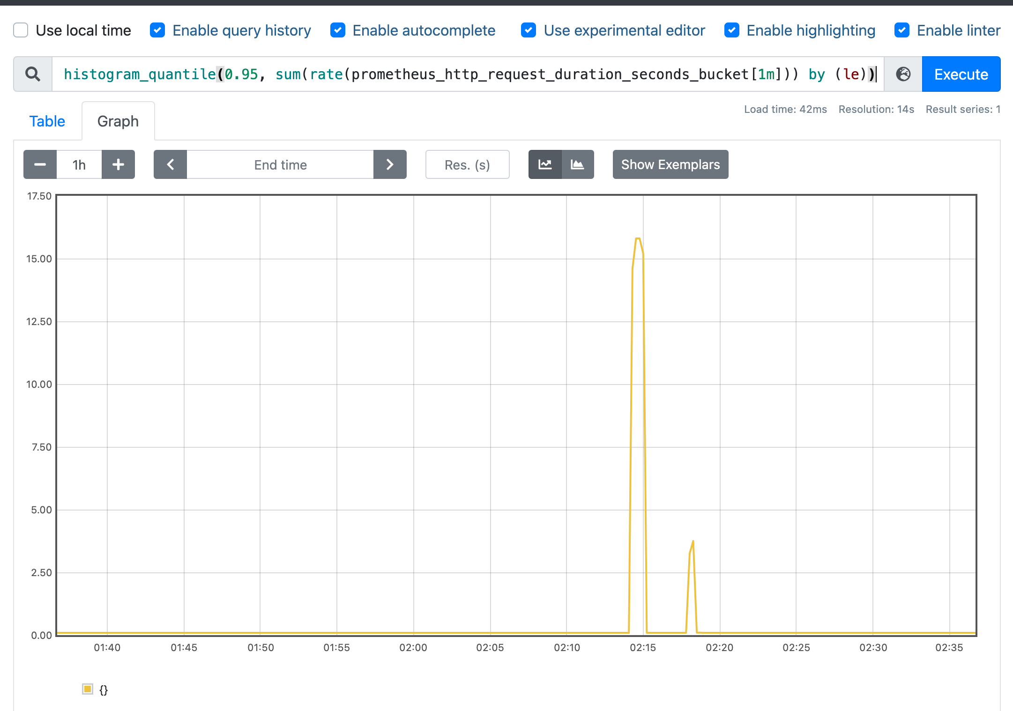Open the metrics explorer globe icon
Viewport: 1013px width, 711px height.
pyautogui.click(x=903, y=74)
